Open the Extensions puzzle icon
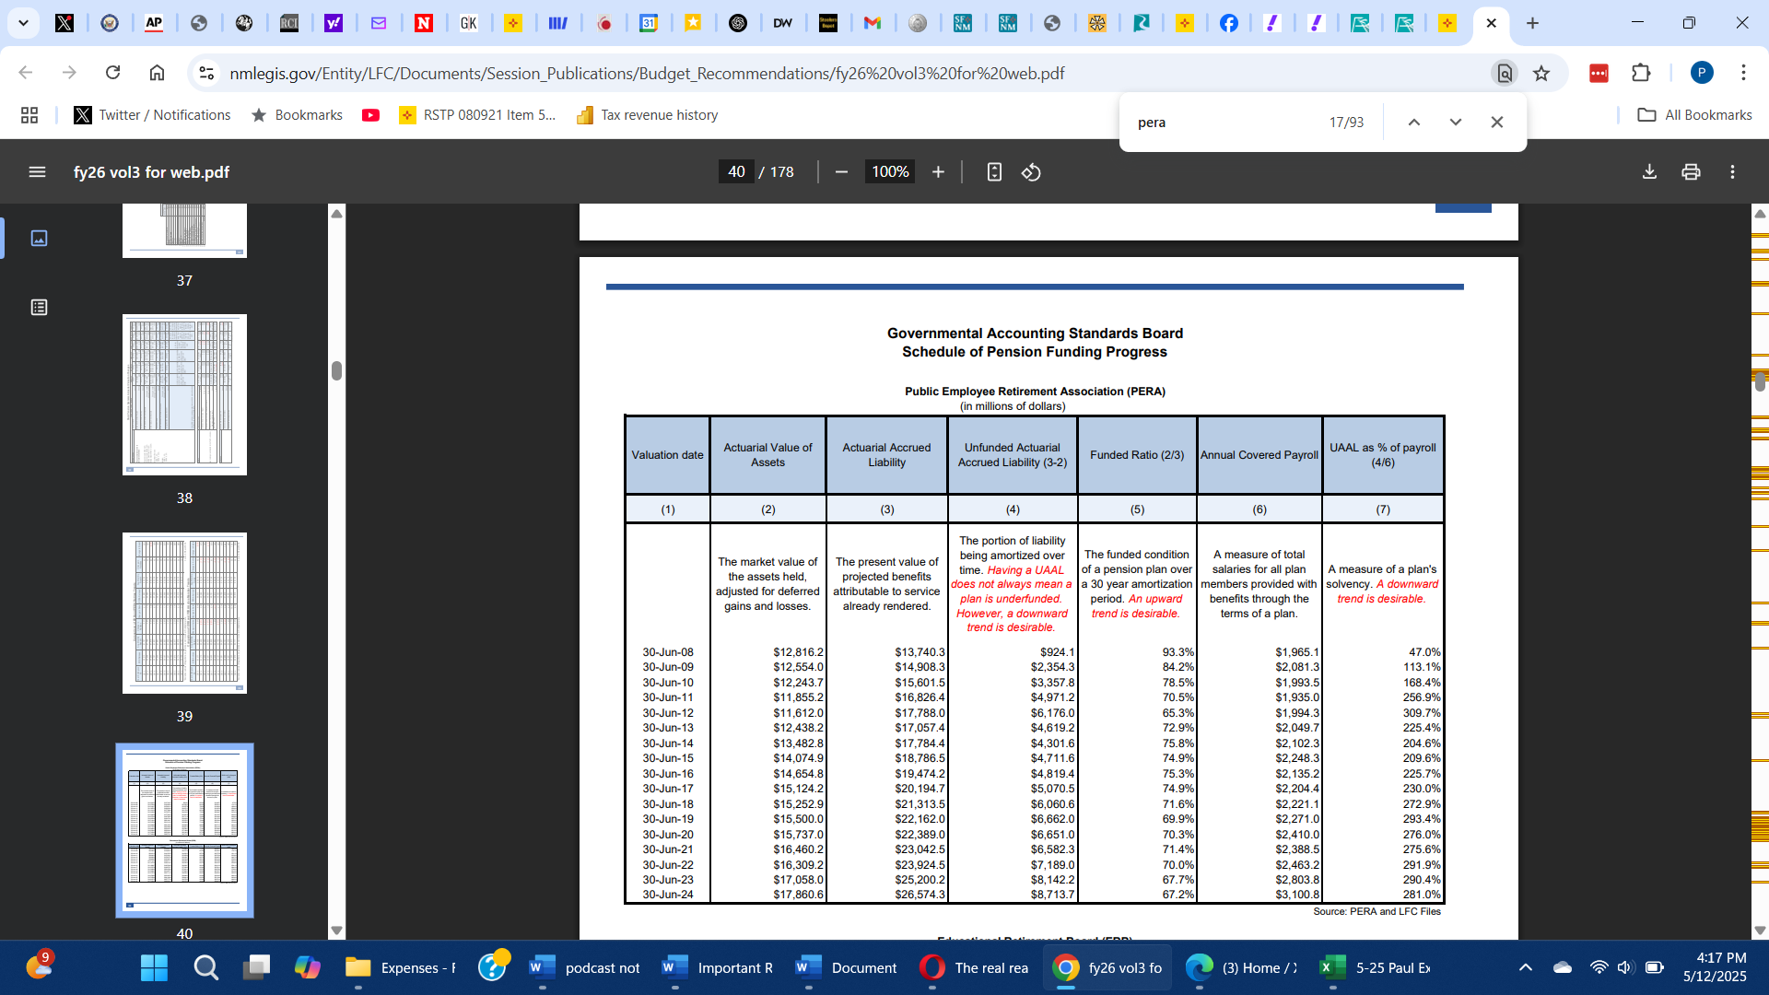The image size is (1769, 995). click(1641, 74)
